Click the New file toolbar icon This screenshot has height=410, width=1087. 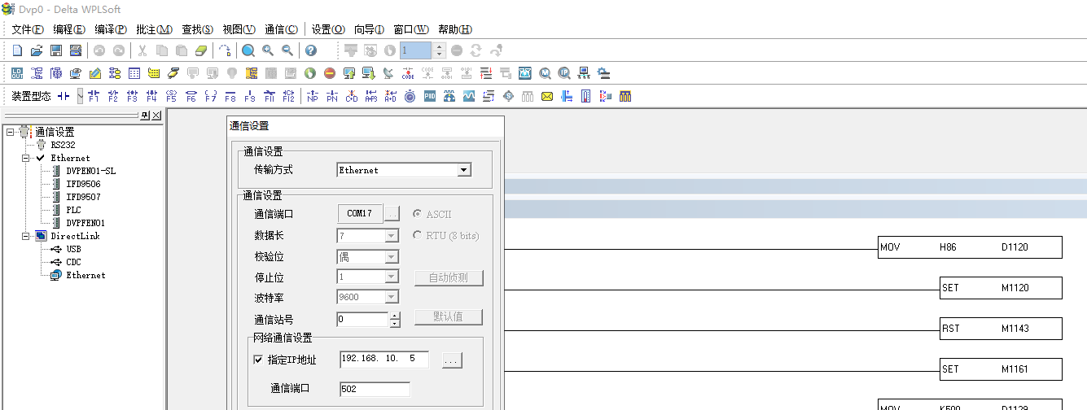[x=17, y=50]
